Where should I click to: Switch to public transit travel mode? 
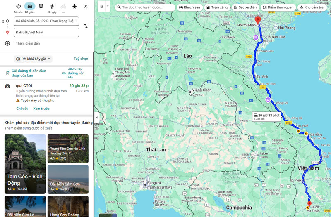pos(41,6)
